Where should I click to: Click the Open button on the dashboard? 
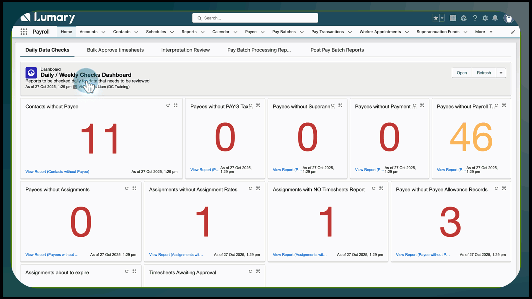coord(461,73)
